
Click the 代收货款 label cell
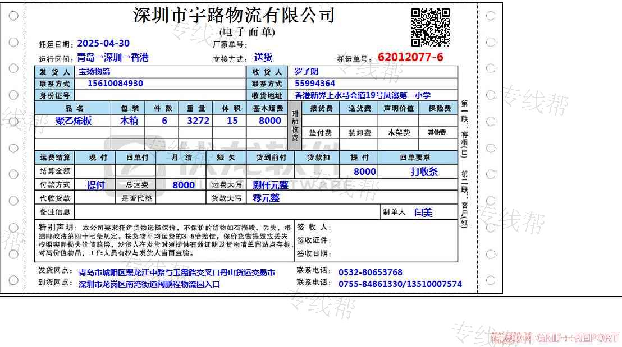(55, 198)
